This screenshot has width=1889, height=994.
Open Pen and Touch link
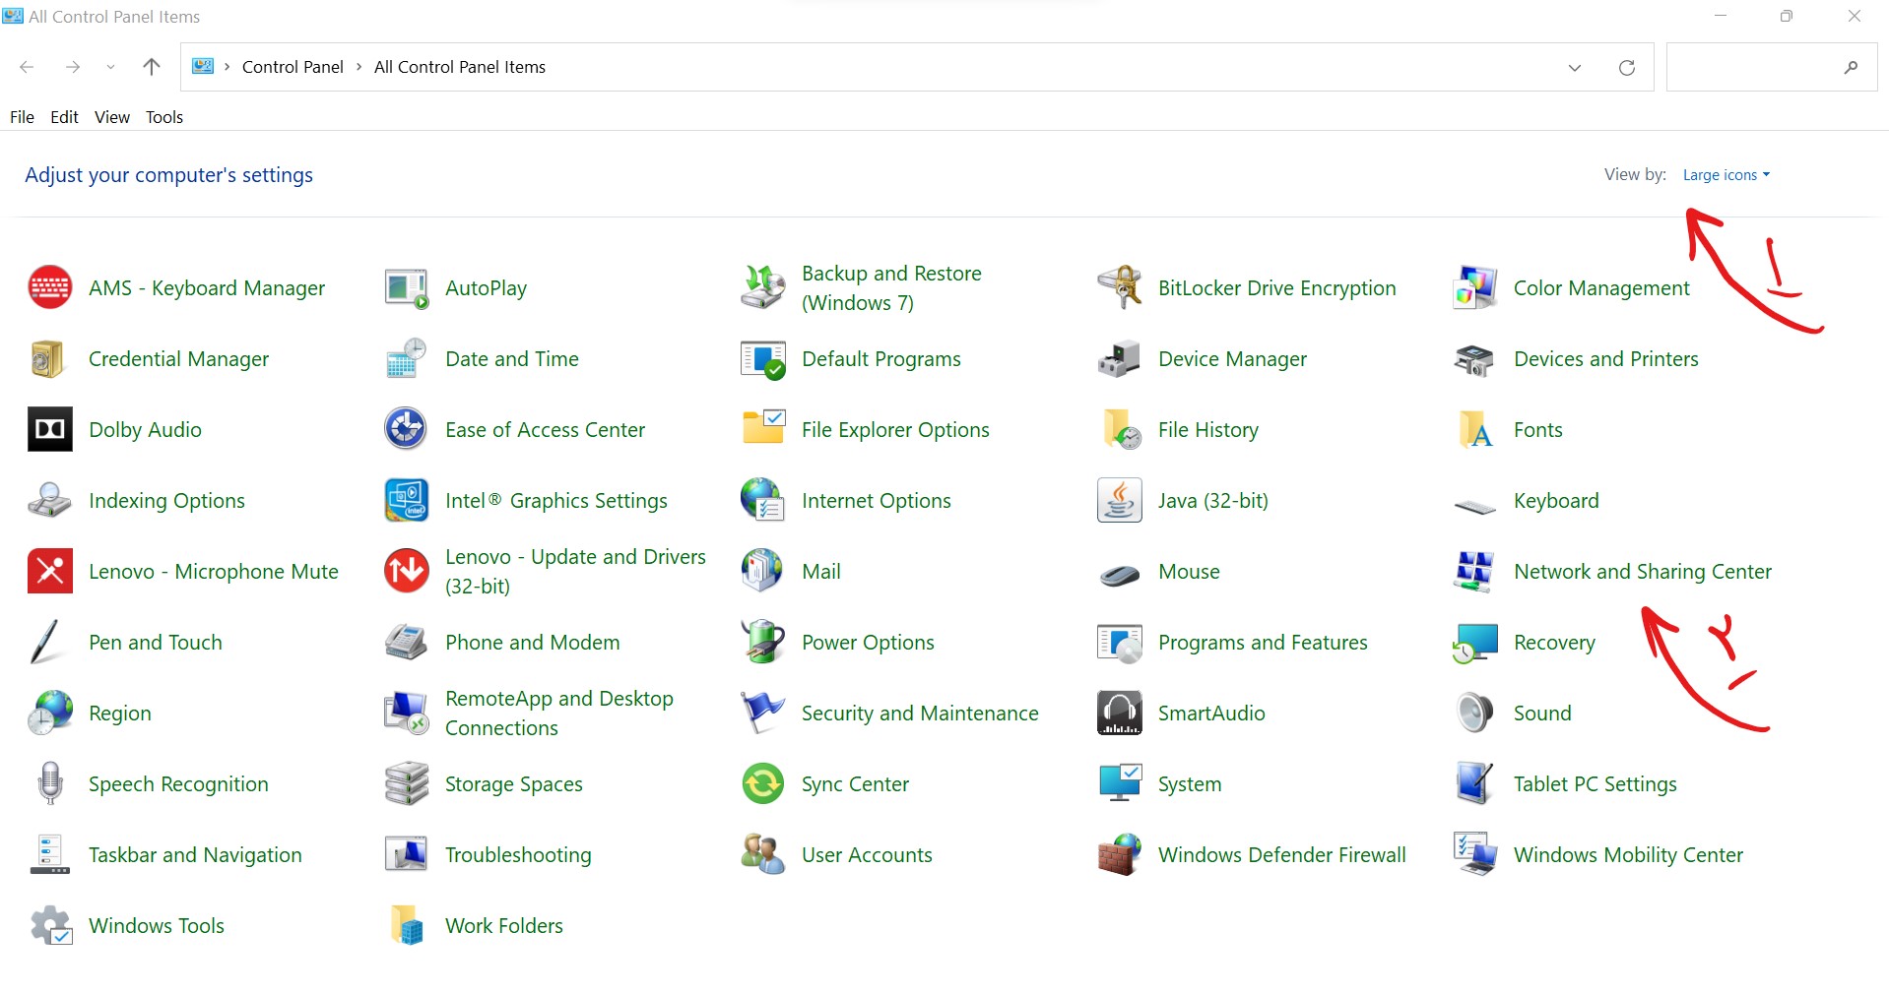(156, 643)
